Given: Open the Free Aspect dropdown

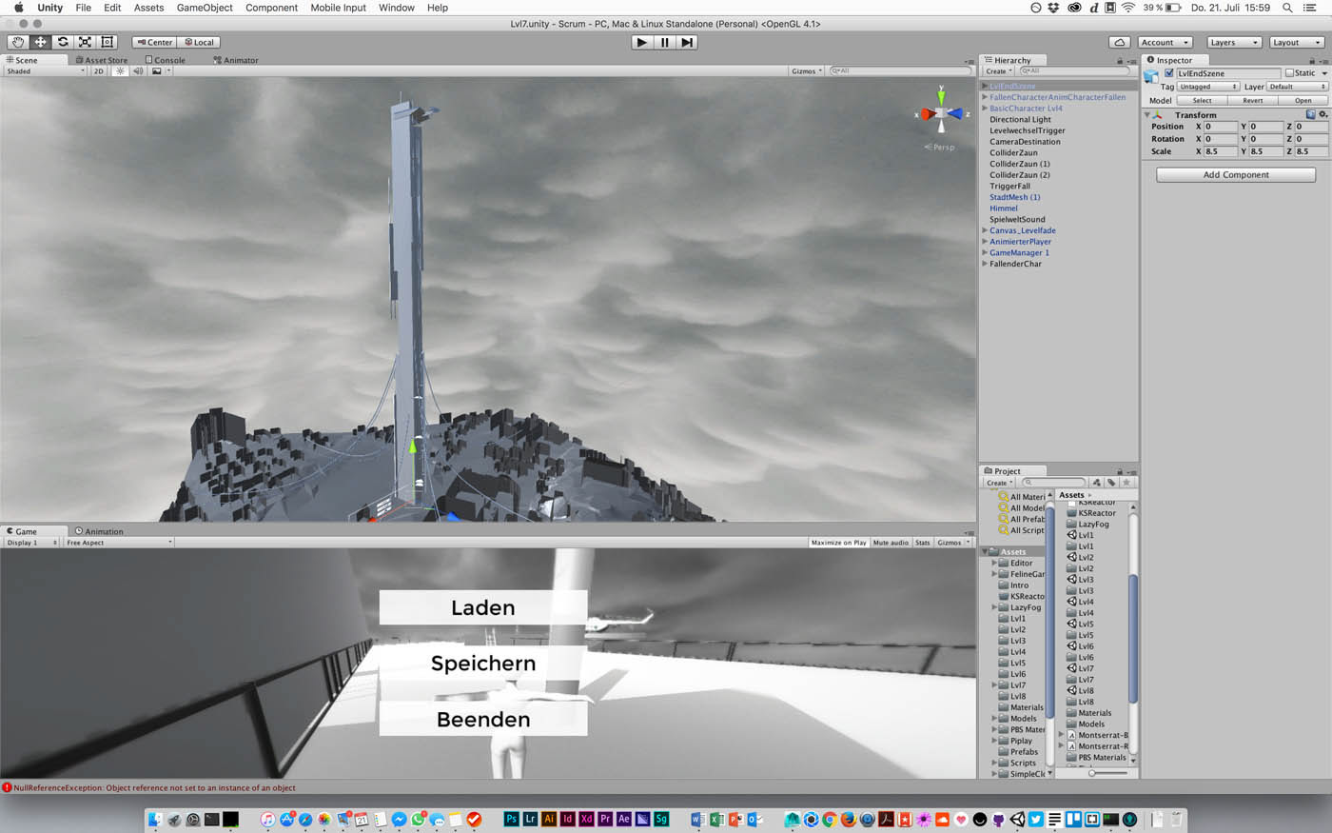Looking at the screenshot, I should (x=119, y=543).
